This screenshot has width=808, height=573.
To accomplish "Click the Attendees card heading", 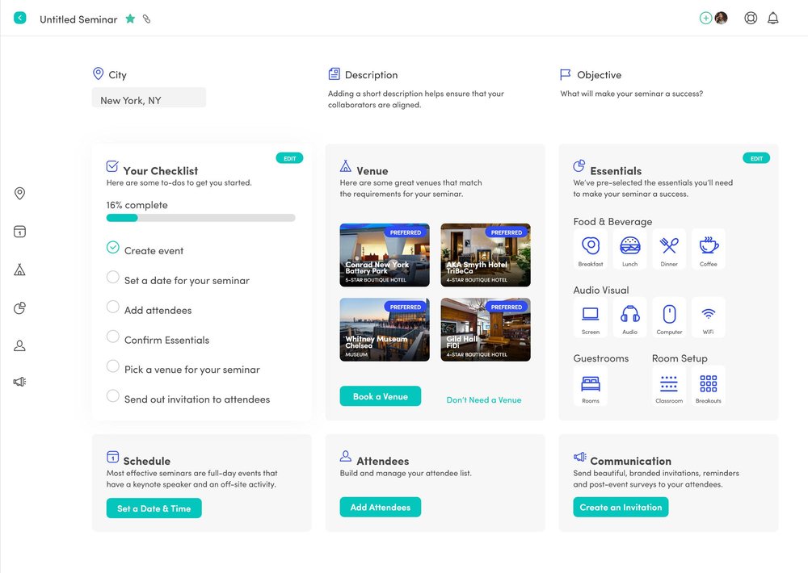I will [x=383, y=461].
